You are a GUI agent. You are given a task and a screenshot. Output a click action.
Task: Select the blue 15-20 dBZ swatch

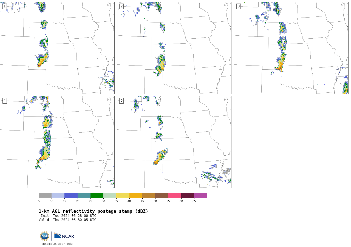point(71,195)
